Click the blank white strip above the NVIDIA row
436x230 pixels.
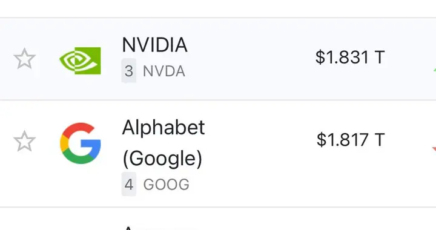[218, 8]
